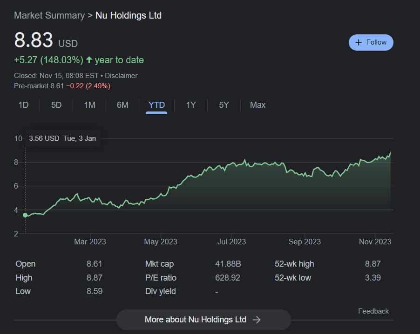
Task: Show the 1Y chart range
Action: 191,105
